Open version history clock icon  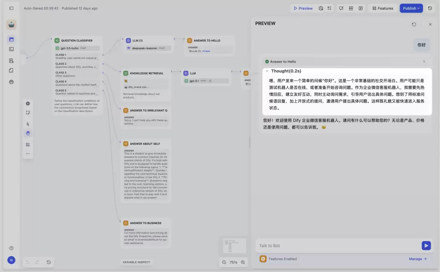coord(430,9)
